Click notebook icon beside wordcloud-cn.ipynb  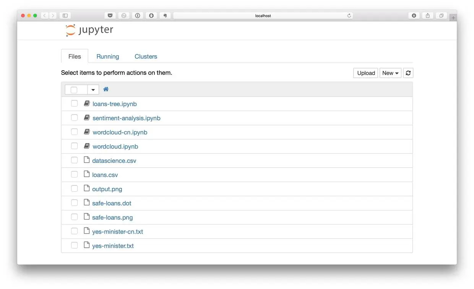click(87, 132)
